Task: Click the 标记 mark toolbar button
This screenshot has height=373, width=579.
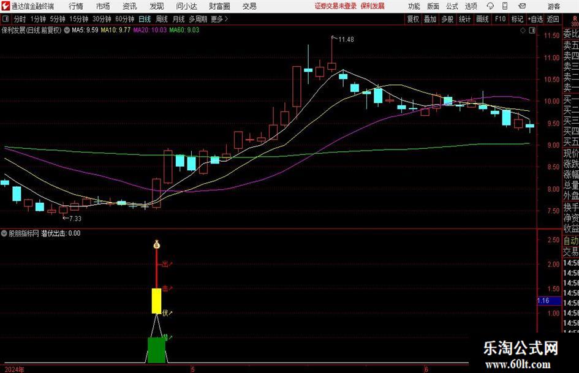Action: pos(517,19)
